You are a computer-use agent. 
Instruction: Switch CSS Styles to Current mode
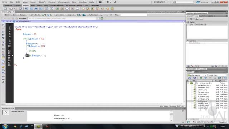[x=199, y=19]
